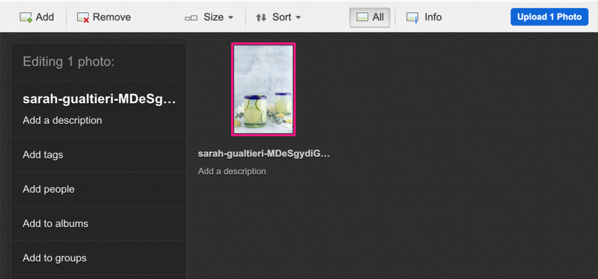Click the picture icon in the All button
The height and width of the screenshot is (279, 598).
[362, 17]
